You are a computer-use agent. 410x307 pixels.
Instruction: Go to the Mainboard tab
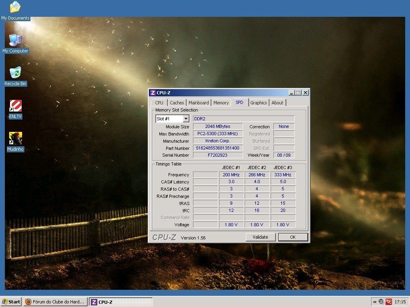[x=199, y=103]
